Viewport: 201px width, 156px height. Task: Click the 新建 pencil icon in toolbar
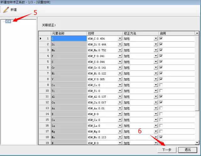pyautogui.click(x=6, y=9)
